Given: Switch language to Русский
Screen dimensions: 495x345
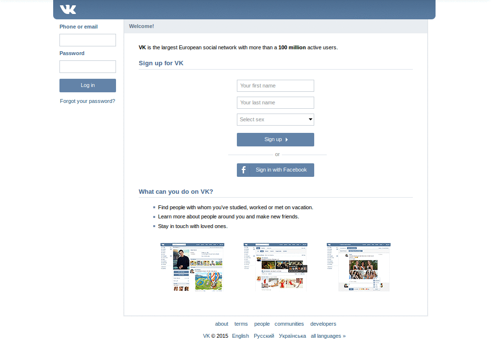Looking at the screenshot, I should click(264, 336).
